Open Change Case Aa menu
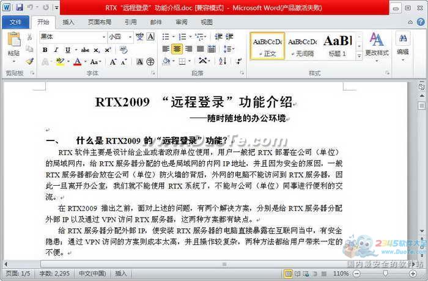 click(x=94, y=62)
